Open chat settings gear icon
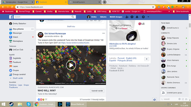The height and width of the screenshot is (107, 191). 179,99
